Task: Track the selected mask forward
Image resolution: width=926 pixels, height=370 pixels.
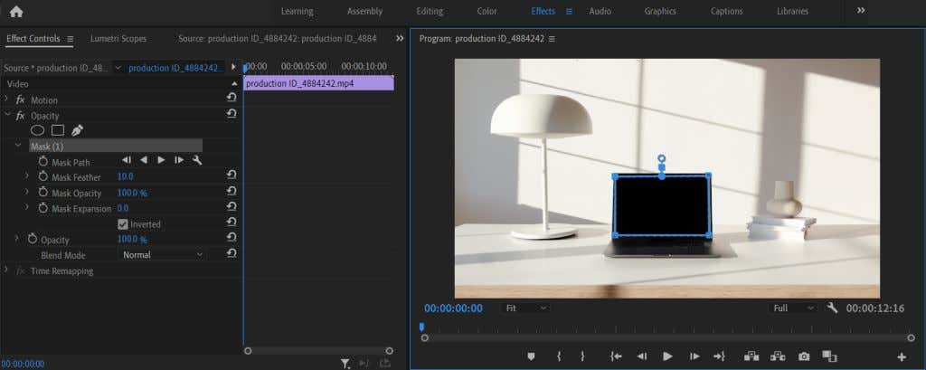Action: (x=161, y=161)
